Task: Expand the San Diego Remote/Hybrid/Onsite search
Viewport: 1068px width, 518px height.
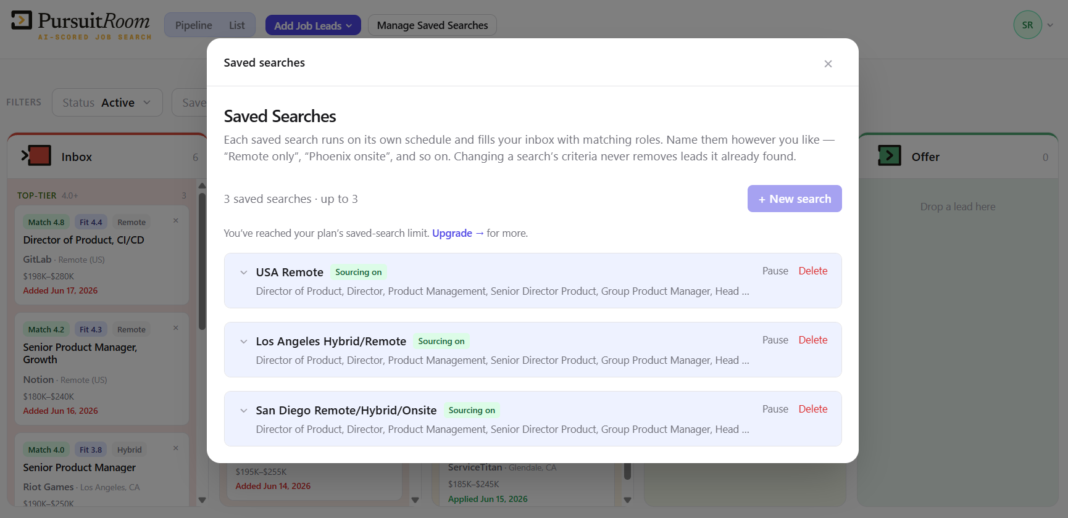Action: tap(244, 411)
